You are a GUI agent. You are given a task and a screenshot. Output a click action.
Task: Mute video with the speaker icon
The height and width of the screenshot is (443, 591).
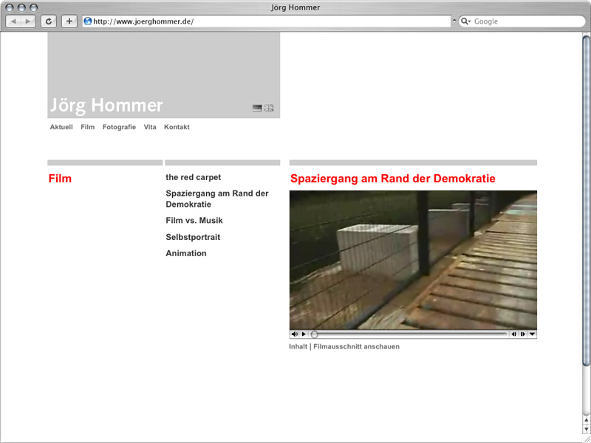click(x=295, y=334)
